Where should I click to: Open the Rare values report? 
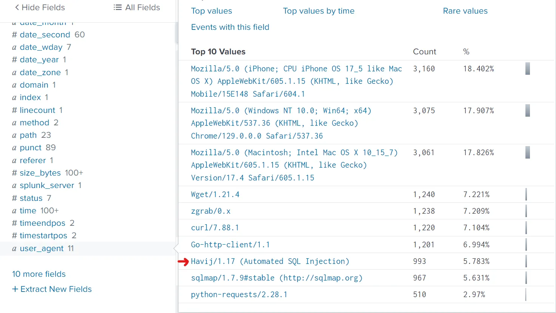465,11
